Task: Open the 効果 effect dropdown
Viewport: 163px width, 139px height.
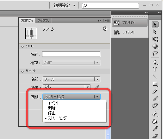Action: (67, 87)
